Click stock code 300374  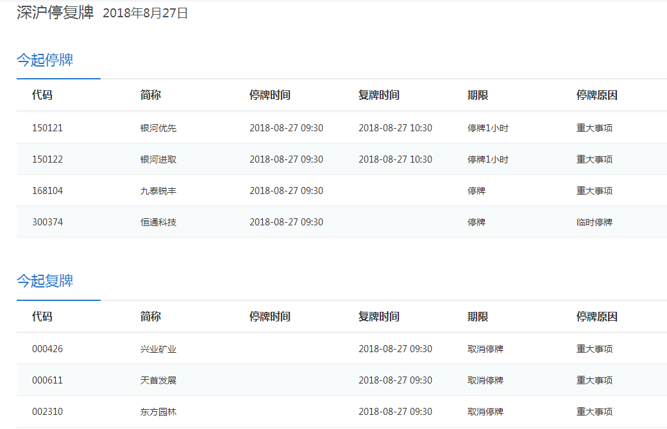click(47, 222)
